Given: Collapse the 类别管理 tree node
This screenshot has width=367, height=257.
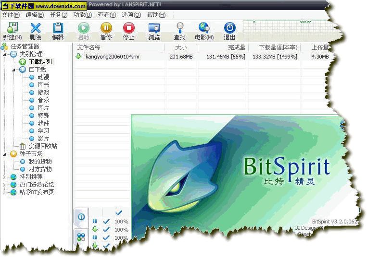Looking at the screenshot, I should coord(4,55).
